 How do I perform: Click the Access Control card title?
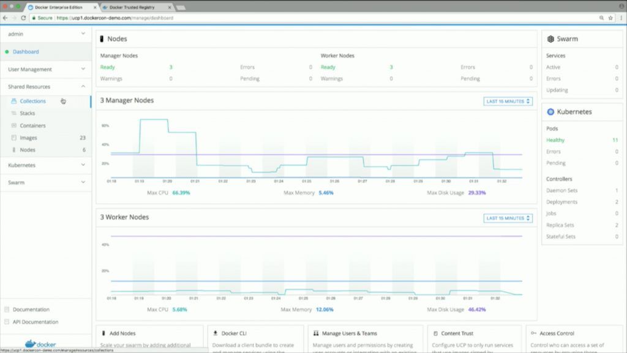557,333
